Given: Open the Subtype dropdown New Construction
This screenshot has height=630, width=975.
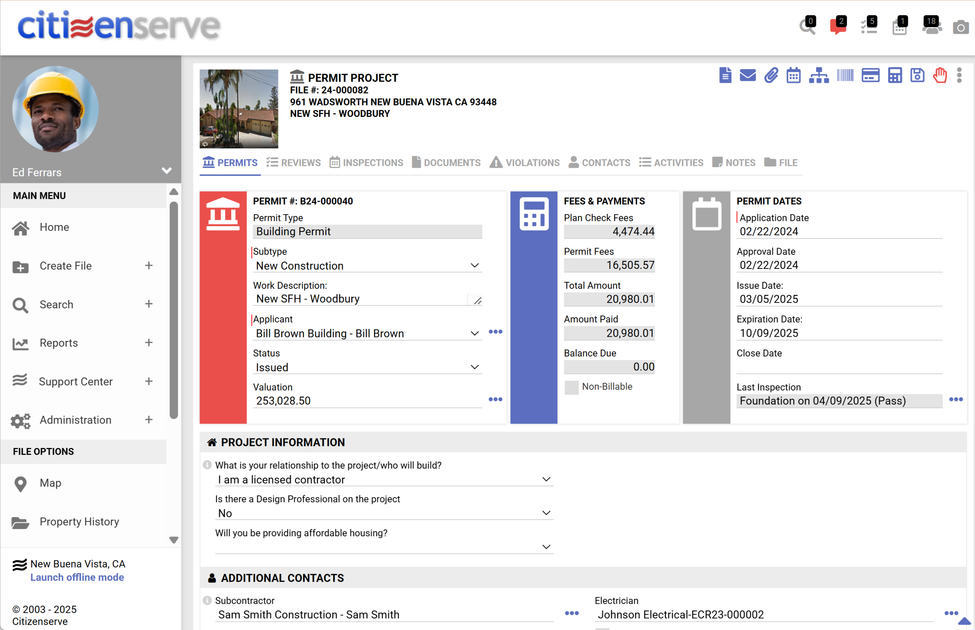Looking at the screenshot, I should [366, 265].
